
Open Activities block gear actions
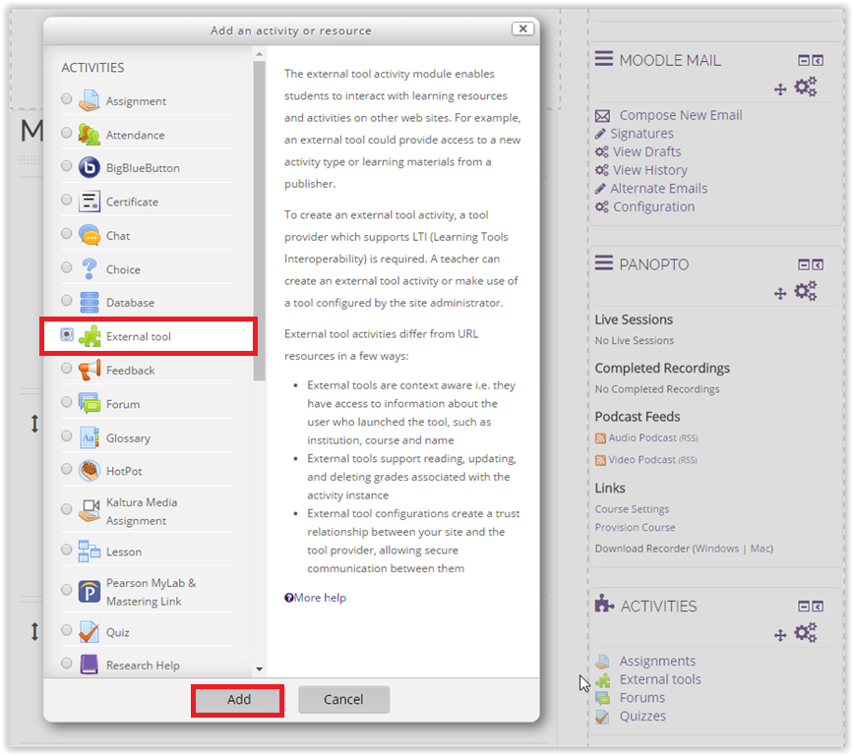(x=806, y=633)
